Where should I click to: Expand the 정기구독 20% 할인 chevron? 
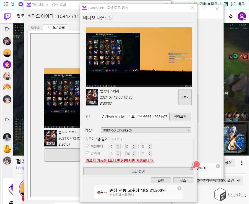(238, 180)
